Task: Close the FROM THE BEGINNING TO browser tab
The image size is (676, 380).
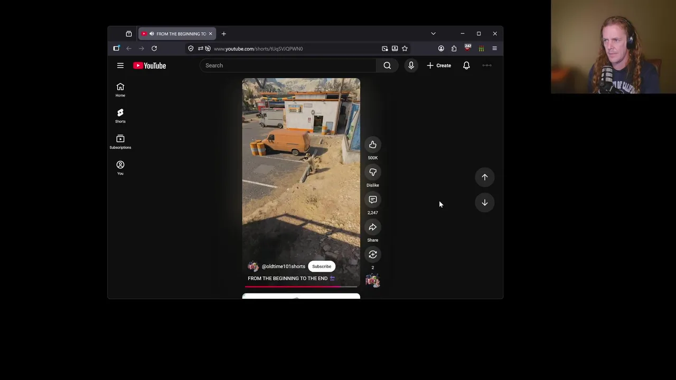Action: coord(210,34)
